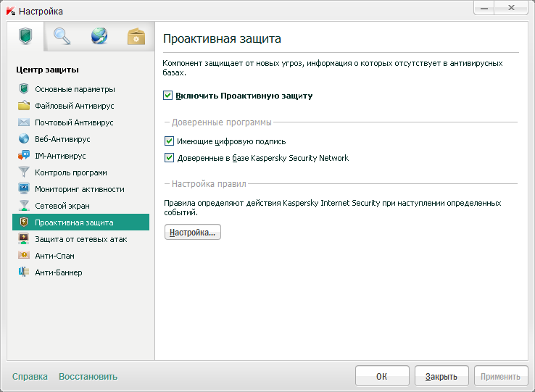Toggle Включить Проактивную защиту checkbox
The height and width of the screenshot is (392, 535).
pos(168,96)
